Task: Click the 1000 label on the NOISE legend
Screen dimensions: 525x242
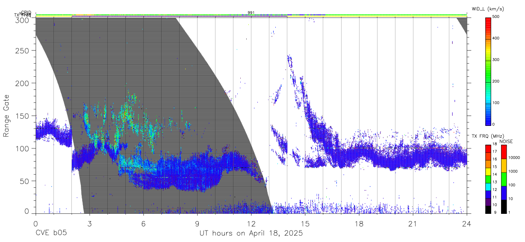Action: click(513, 171)
